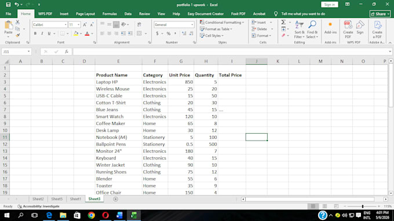The width and height of the screenshot is (394, 221).
Task: Click Accessibility: Investigate in status bar
Action: click(38, 206)
